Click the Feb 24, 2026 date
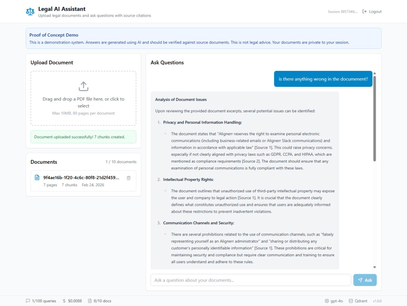 93,185
